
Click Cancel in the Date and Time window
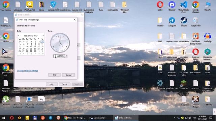click(64, 84)
